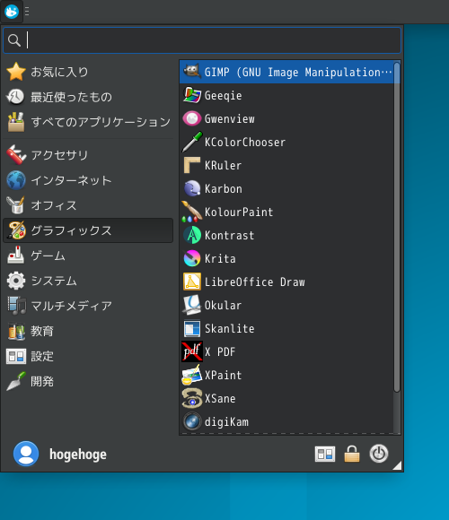Image resolution: width=449 pixels, height=520 pixels.
Task: Click the KolourPaint text label
Action: (239, 212)
